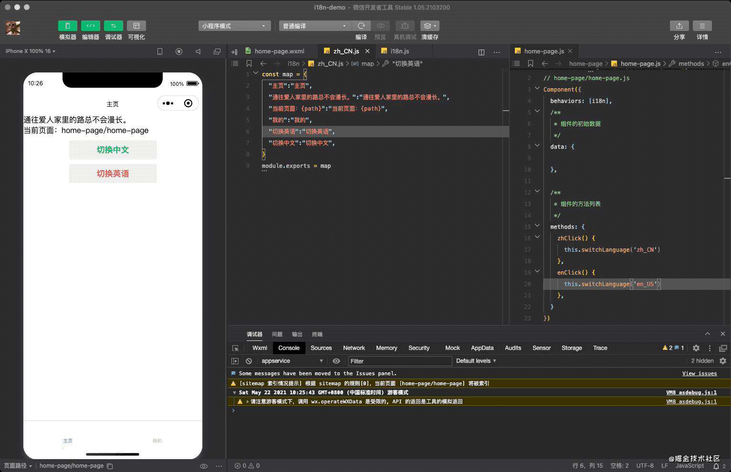Image resolution: width=731 pixels, height=472 pixels.
Task: Open the clear cache layers button
Action: click(x=429, y=26)
